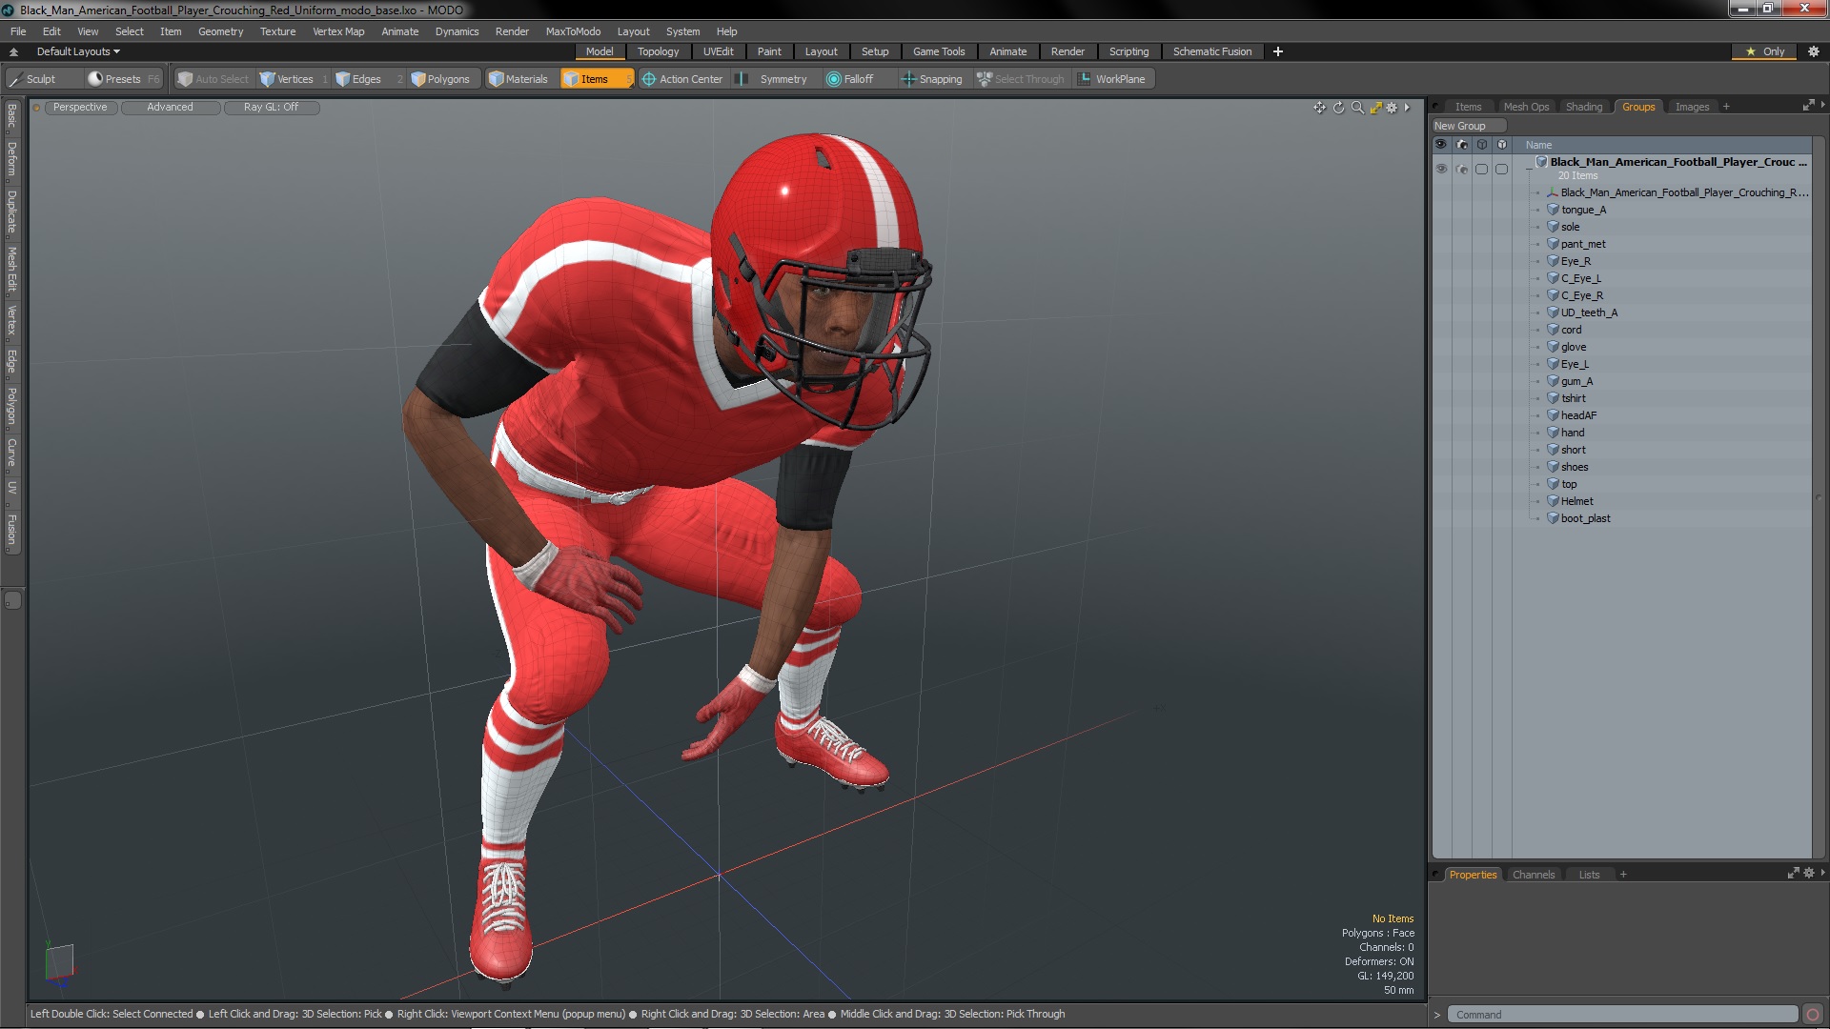Toggle visibility eye for the football player group
The height and width of the screenshot is (1029, 1830).
1441,169
